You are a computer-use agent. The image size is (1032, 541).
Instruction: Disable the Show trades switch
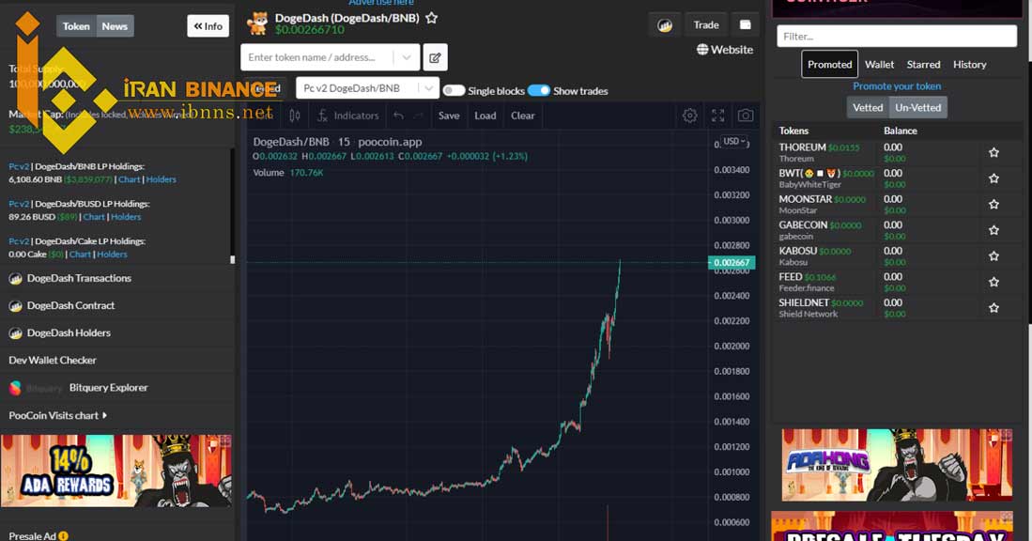[539, 91]
